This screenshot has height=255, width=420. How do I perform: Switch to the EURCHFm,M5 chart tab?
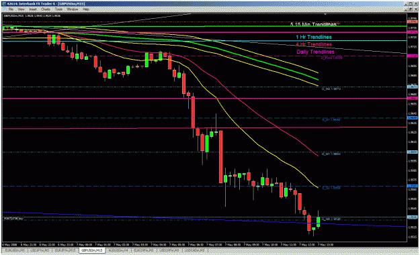click(144, 250)
